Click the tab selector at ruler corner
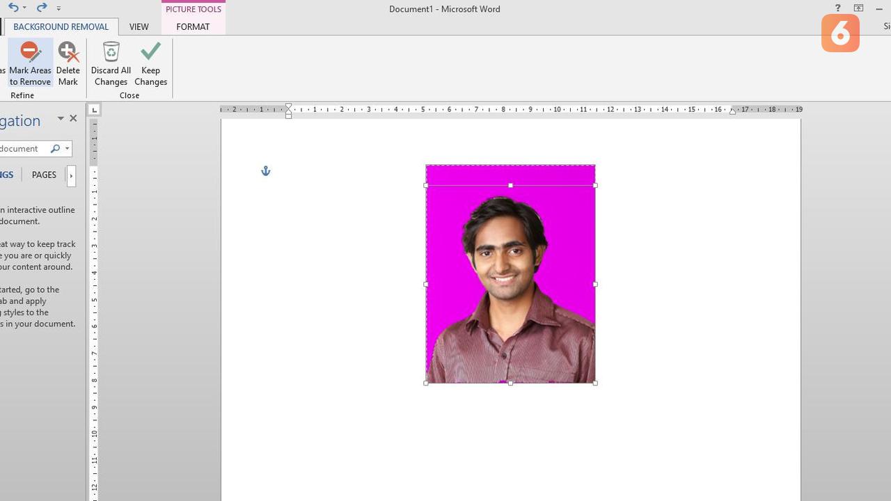 pyautogui.click(x=94, y=109)
